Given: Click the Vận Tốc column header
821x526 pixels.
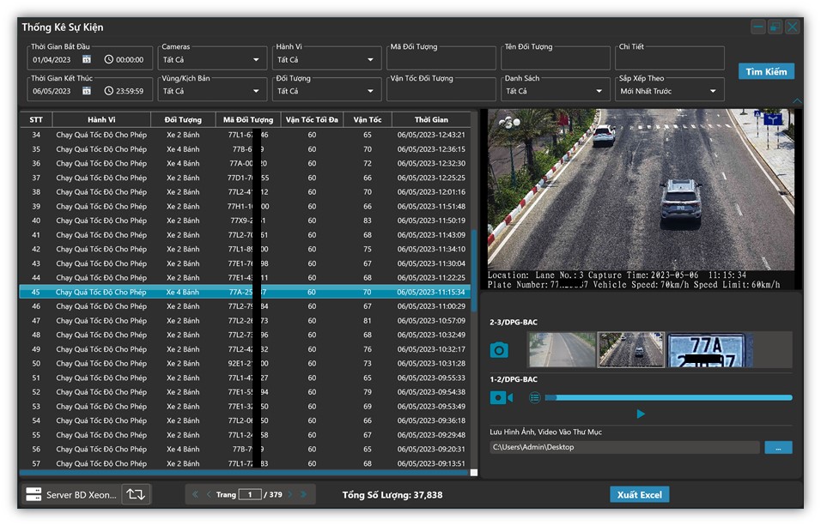Looking at the screenshot, I should tap(368, 120).
